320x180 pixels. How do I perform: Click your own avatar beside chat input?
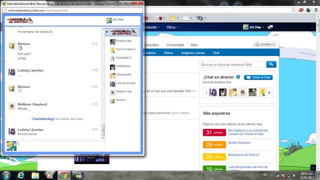11,146
